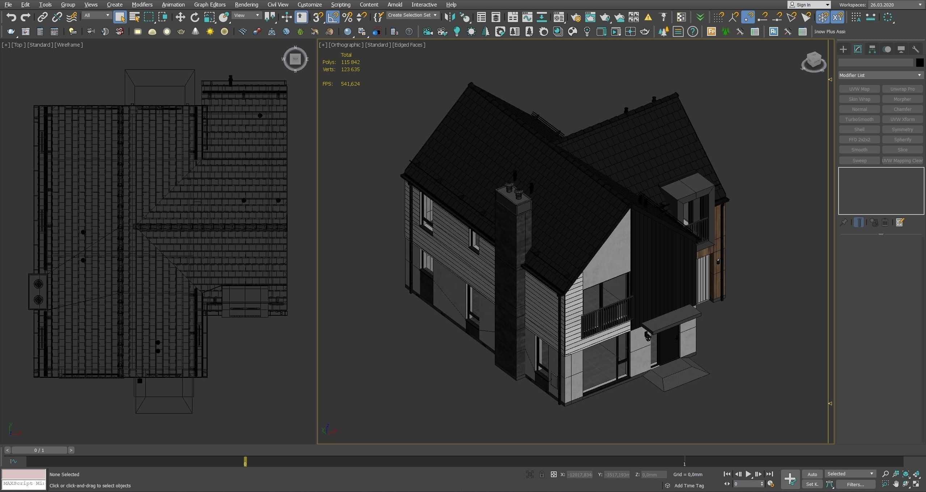The width and height of the screenshot is (926, 492).
Task: Create a sun light using sun icon
Action: click(x=210, y=32)
